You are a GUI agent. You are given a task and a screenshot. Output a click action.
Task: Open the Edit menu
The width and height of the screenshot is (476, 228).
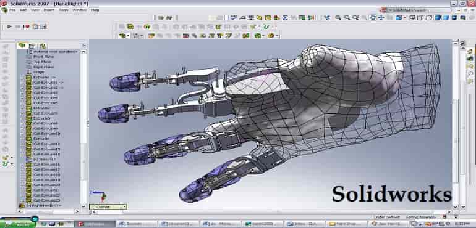point(23,10)
